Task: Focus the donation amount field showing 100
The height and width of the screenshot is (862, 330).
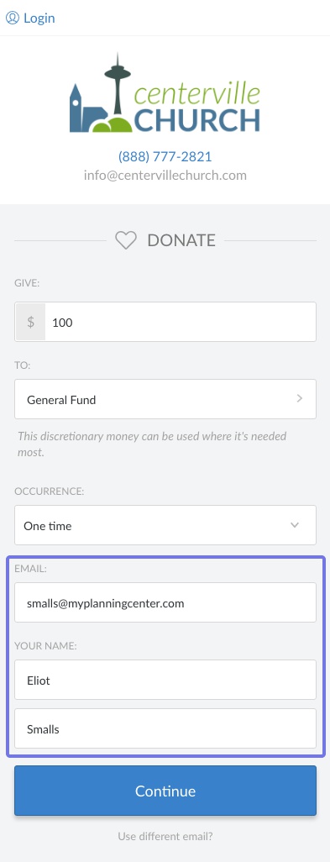Action: [180, 322]
